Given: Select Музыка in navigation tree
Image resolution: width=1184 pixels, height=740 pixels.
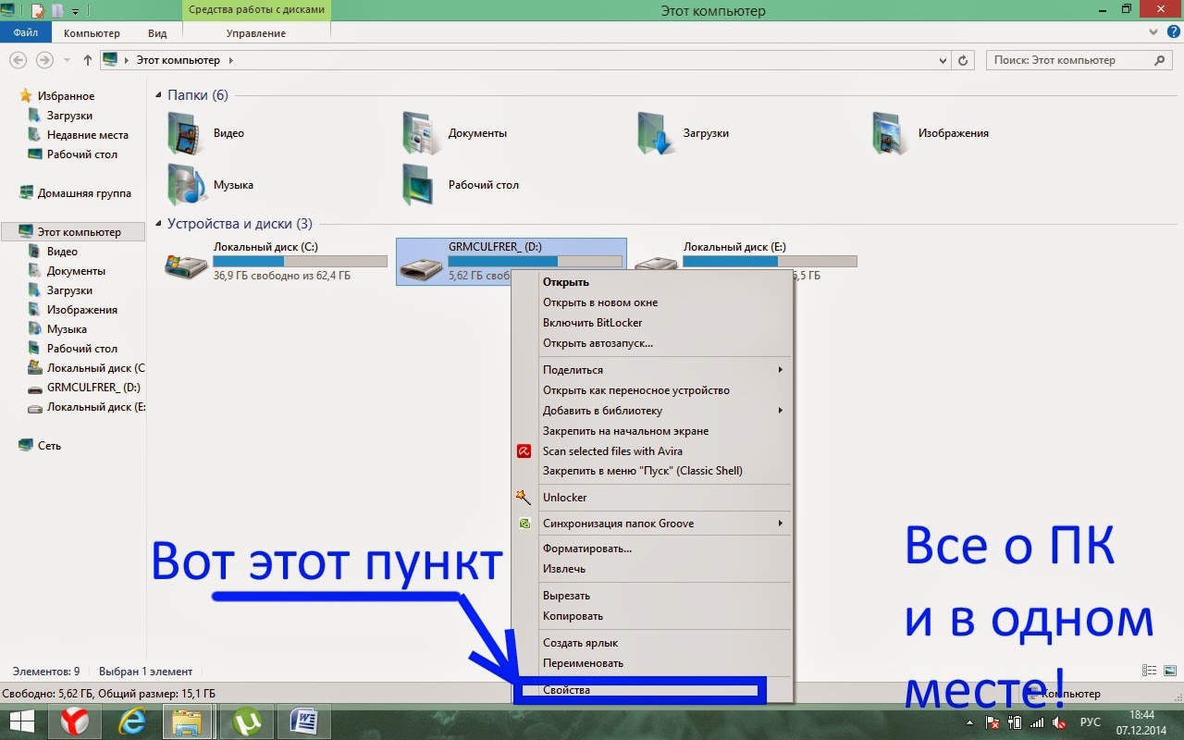Looking at the screenshot, I should pyautogui.click(x=67, y=329).
